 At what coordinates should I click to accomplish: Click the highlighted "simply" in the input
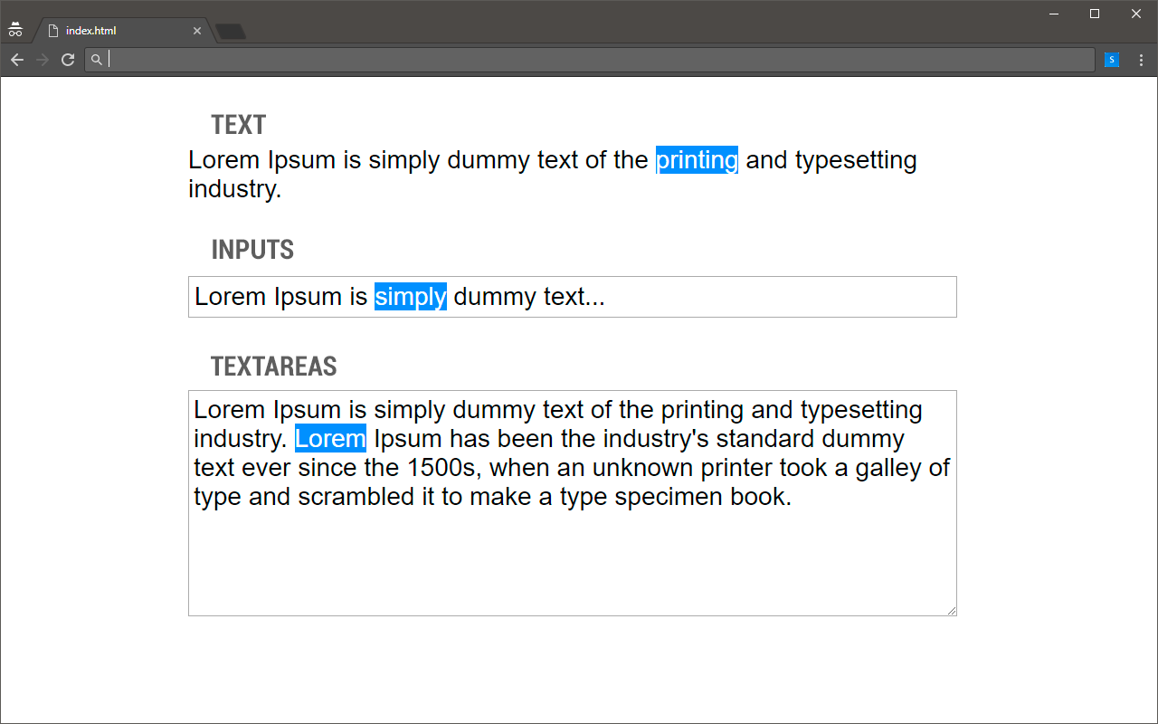click(x=411, y=297)
